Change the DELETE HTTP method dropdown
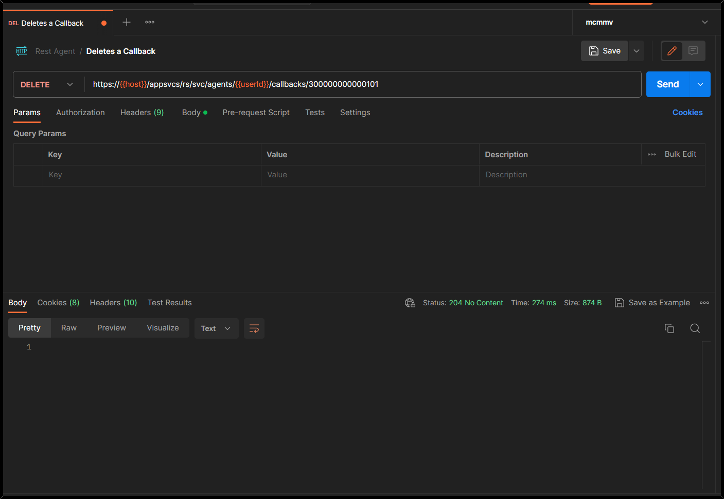 pyautogui.click(x=47, y=84)
